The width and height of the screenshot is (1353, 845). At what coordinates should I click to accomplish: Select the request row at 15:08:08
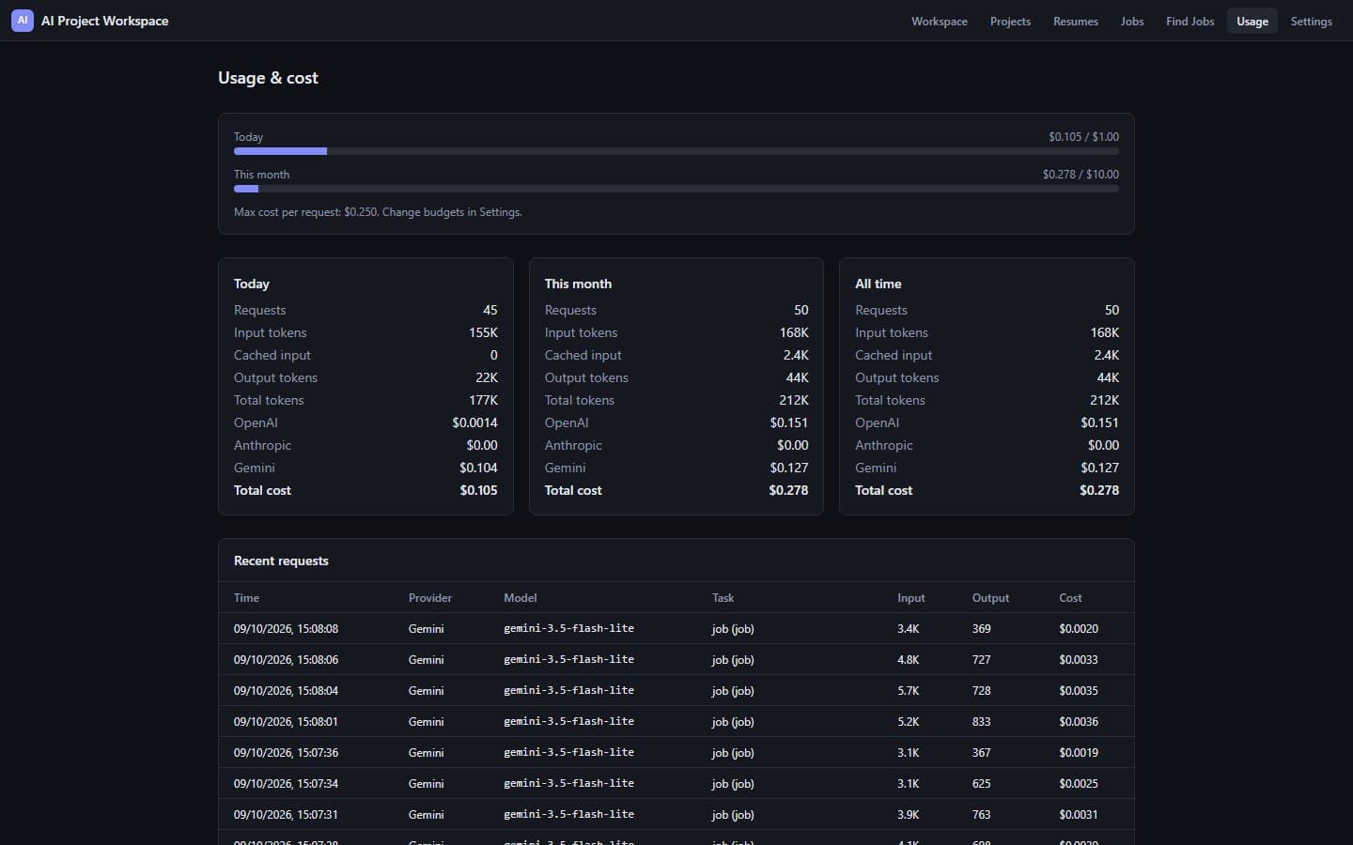tap(676, 628)
